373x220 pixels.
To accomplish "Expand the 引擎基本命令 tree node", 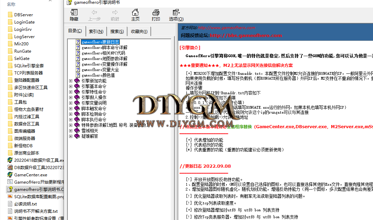I will pos(71,86).
